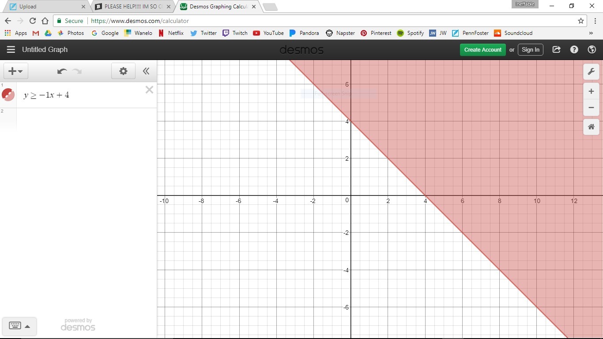Reset graph to default home viewport
Screen dimensions: 603x339
tap(591, 127)
